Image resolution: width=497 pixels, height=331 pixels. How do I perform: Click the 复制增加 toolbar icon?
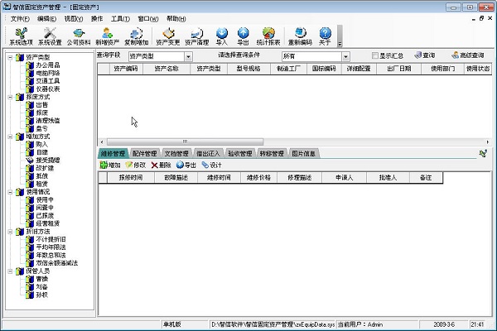coord(137,36)
